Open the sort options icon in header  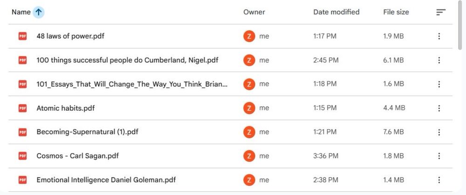440,12
